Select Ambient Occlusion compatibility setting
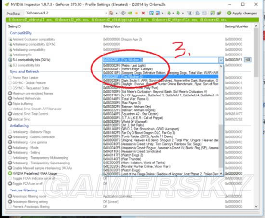This screenshot has width=265, height=218. (34, 39)
